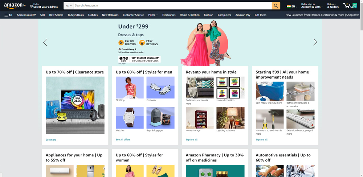Advance to the next carousel banner
This screenshot has height=177, width=363.
point(315,42)
